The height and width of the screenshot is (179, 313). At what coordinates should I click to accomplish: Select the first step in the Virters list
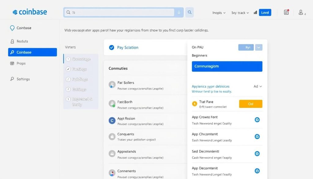tap(81, 59)
